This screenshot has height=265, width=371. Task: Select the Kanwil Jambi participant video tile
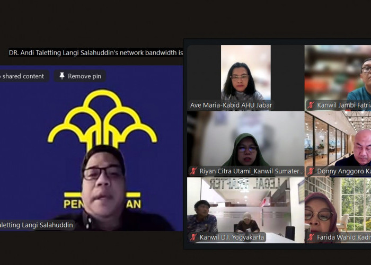338,78
